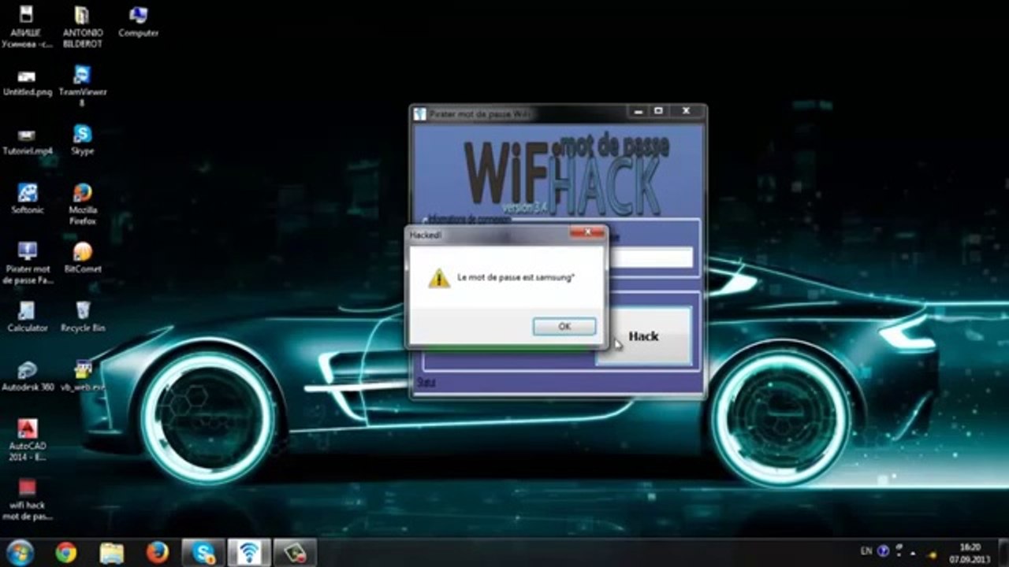The height and width of the screenshot is (567, 1009).
Task: Select the BitComet desktop icon
Action: coord(82,258)
